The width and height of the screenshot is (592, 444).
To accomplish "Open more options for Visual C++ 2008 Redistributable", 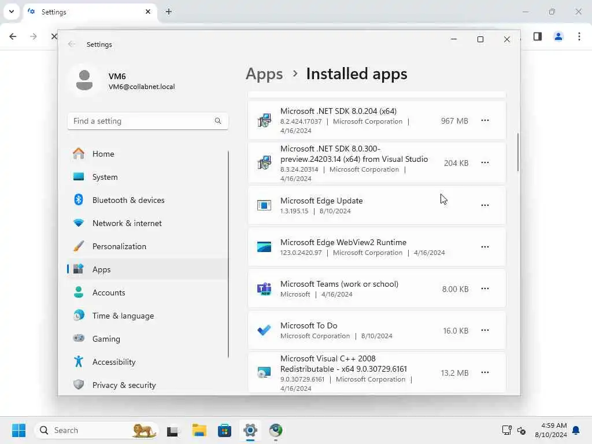I will 485,373.
